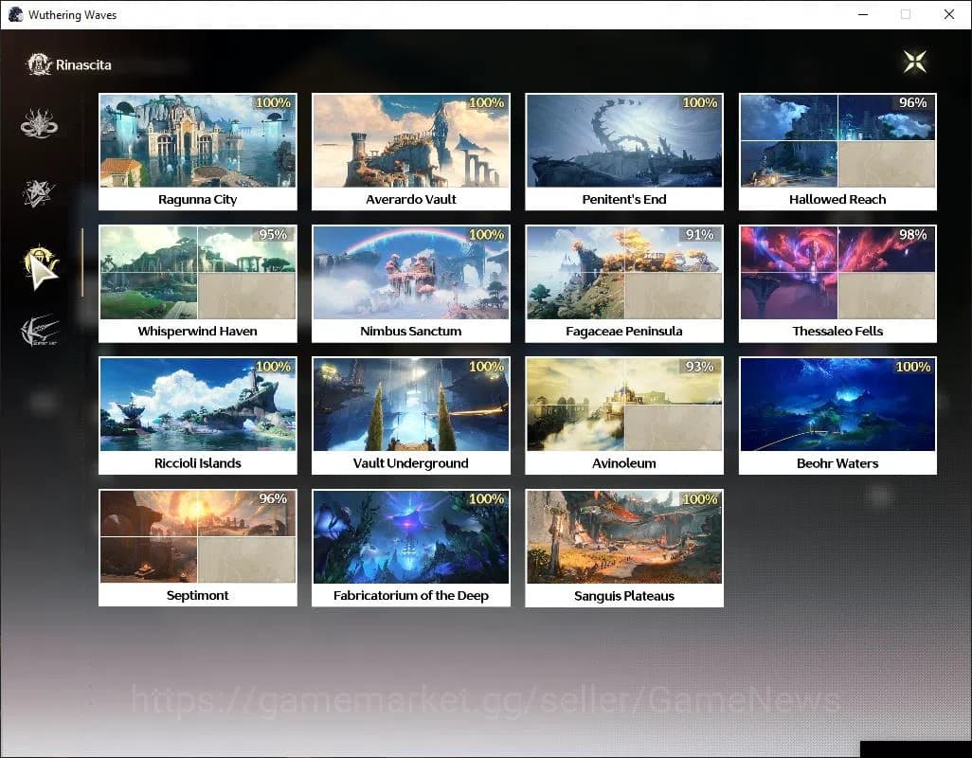
Task: Minimize the Wuthering Waves window
Action: [x=863, y=14]
